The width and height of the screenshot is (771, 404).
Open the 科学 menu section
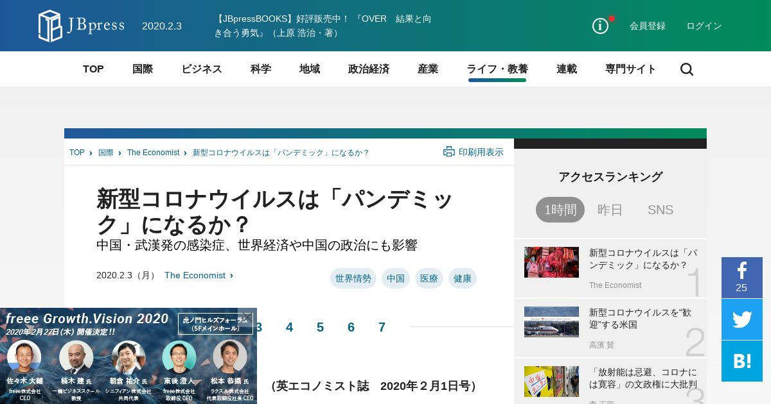[x=261, y=69]
